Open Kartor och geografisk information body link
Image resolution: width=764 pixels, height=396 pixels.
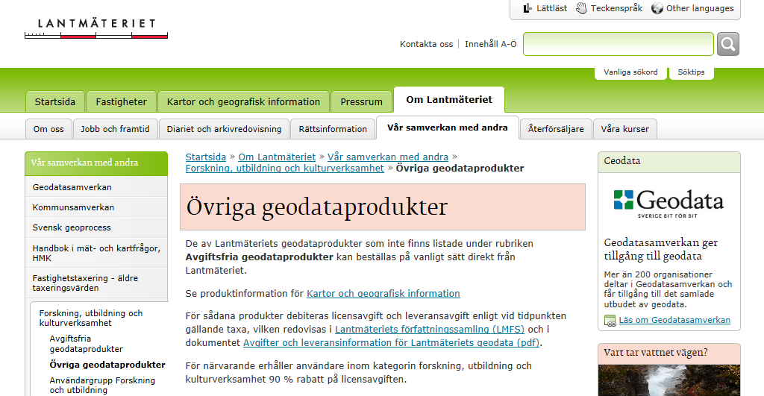coord(383,294)
